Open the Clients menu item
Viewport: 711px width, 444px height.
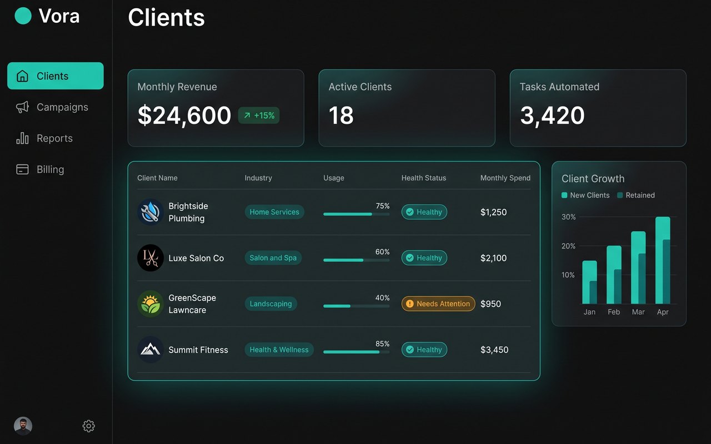56,76
